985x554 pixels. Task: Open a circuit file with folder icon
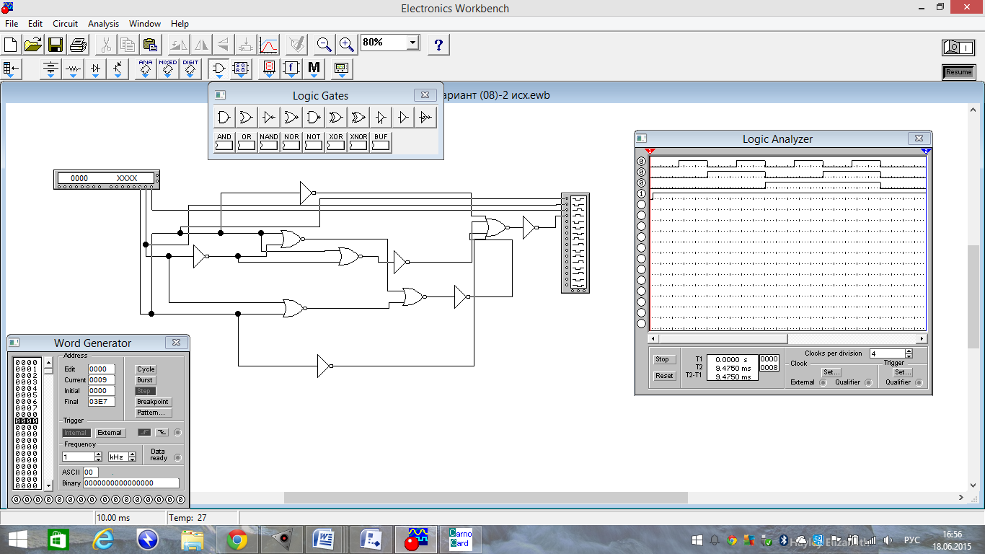point(33,45)
